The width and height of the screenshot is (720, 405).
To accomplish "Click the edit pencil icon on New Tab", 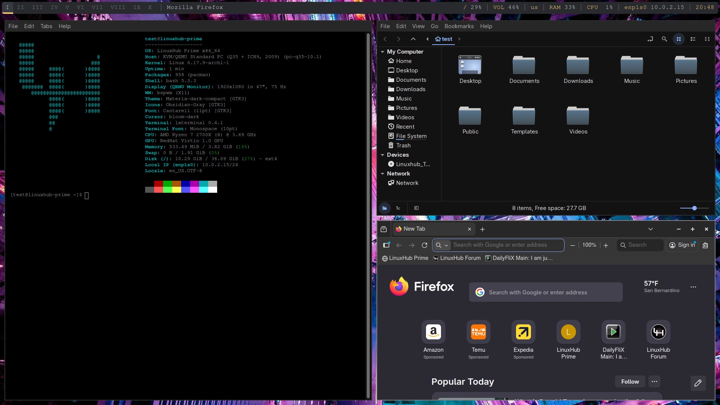I will click(x=698, y=383).
